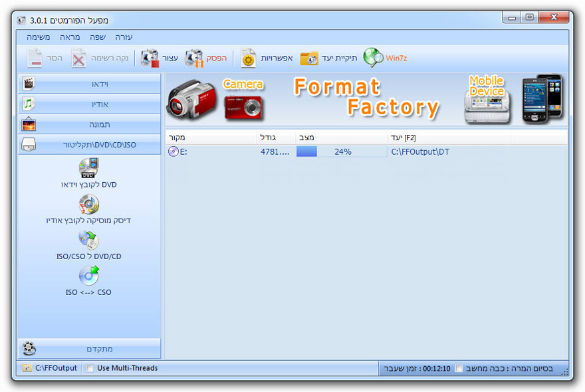Viewport: 585px width, 392px height.
Task: Select ISO <--> CSO conversion icon
Action: tap(88, 276)
